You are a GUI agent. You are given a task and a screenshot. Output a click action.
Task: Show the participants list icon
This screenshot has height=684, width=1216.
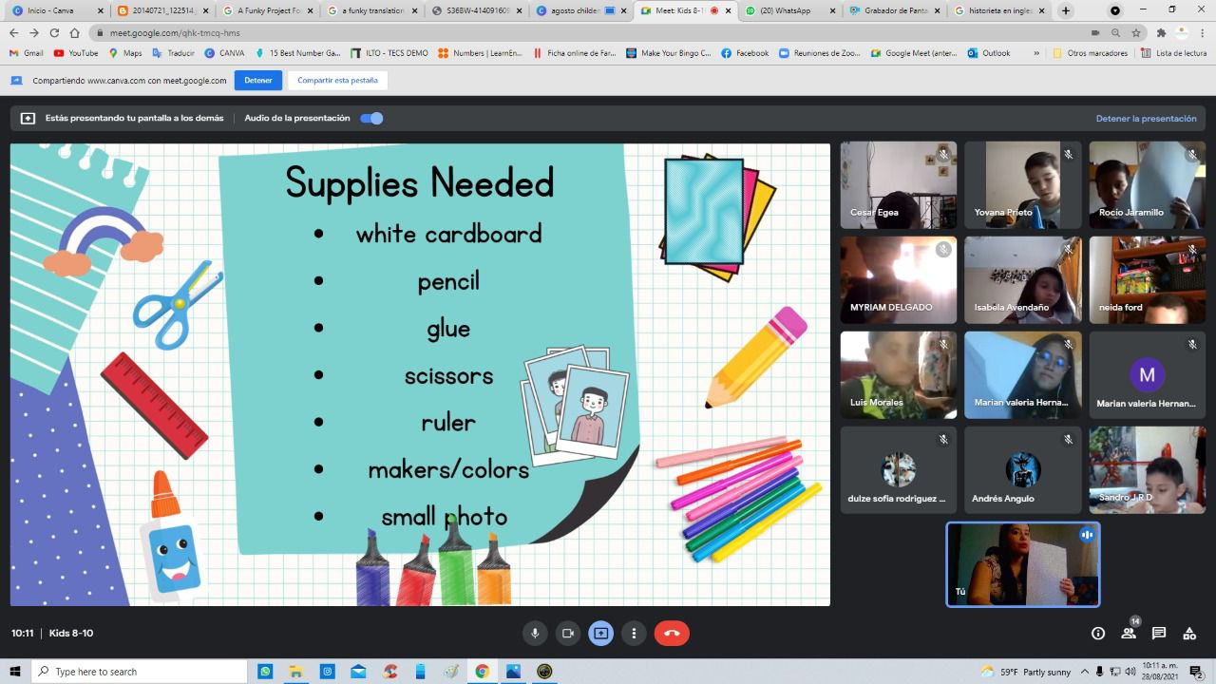click(x=1129, y=634)
